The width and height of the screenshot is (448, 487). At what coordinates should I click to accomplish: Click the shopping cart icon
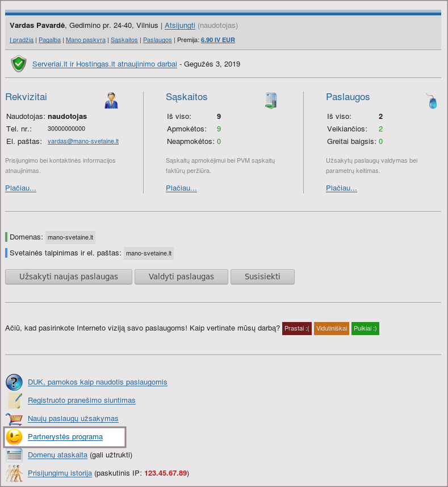pos(14,419)
